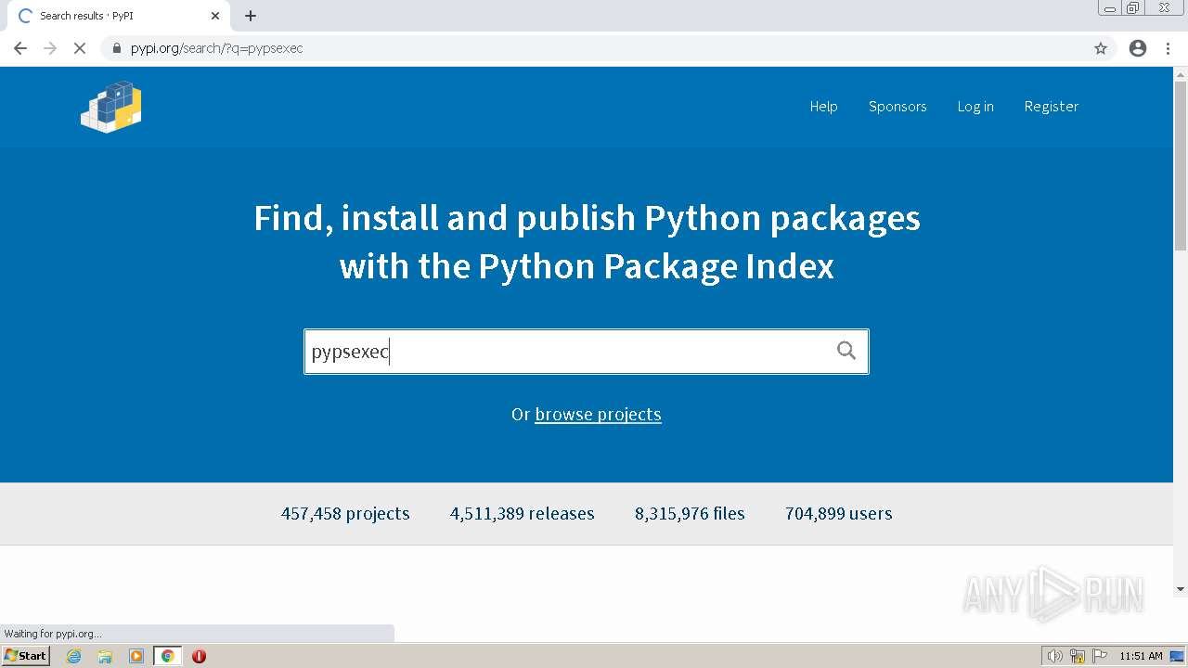
Task: Go back to the previous page
Action: tap(20, 48)
